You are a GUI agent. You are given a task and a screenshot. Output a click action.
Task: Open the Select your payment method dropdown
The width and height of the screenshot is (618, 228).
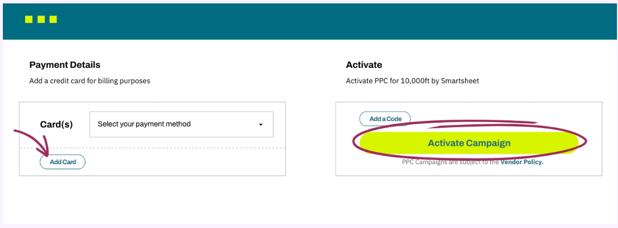coord(181,124)
